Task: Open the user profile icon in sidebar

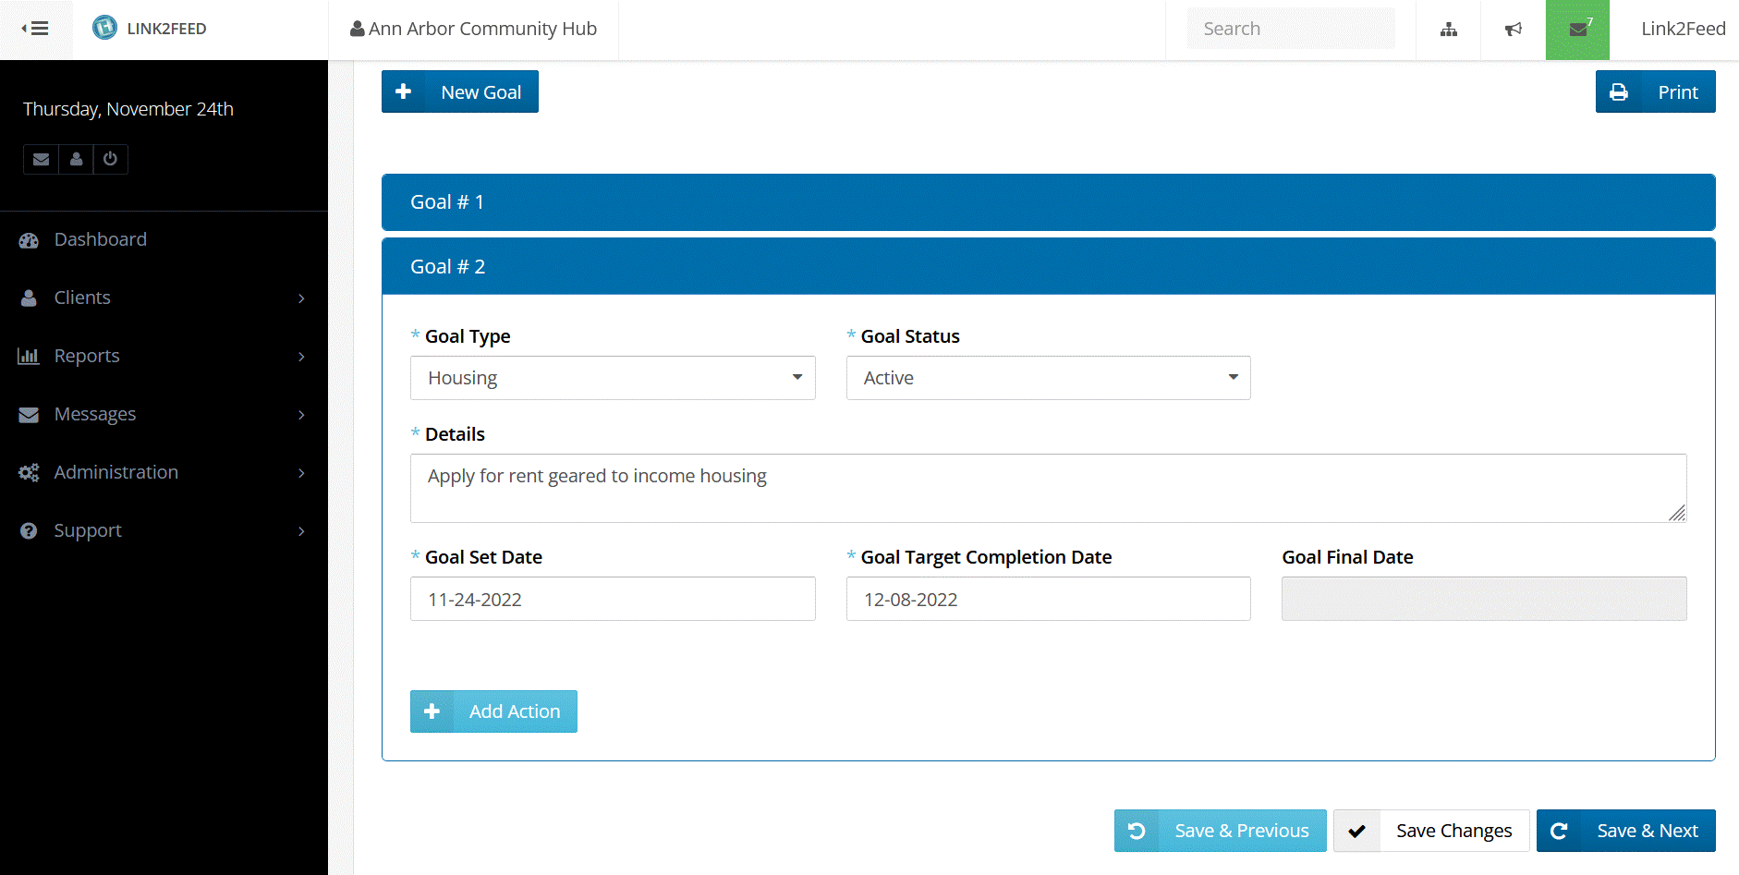Action: pyautogui.click(x=76, y=159)
